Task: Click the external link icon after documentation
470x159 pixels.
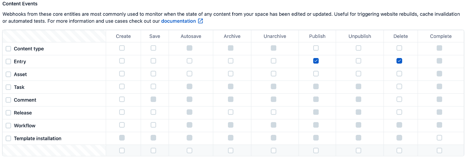Action: pos(200,21)
